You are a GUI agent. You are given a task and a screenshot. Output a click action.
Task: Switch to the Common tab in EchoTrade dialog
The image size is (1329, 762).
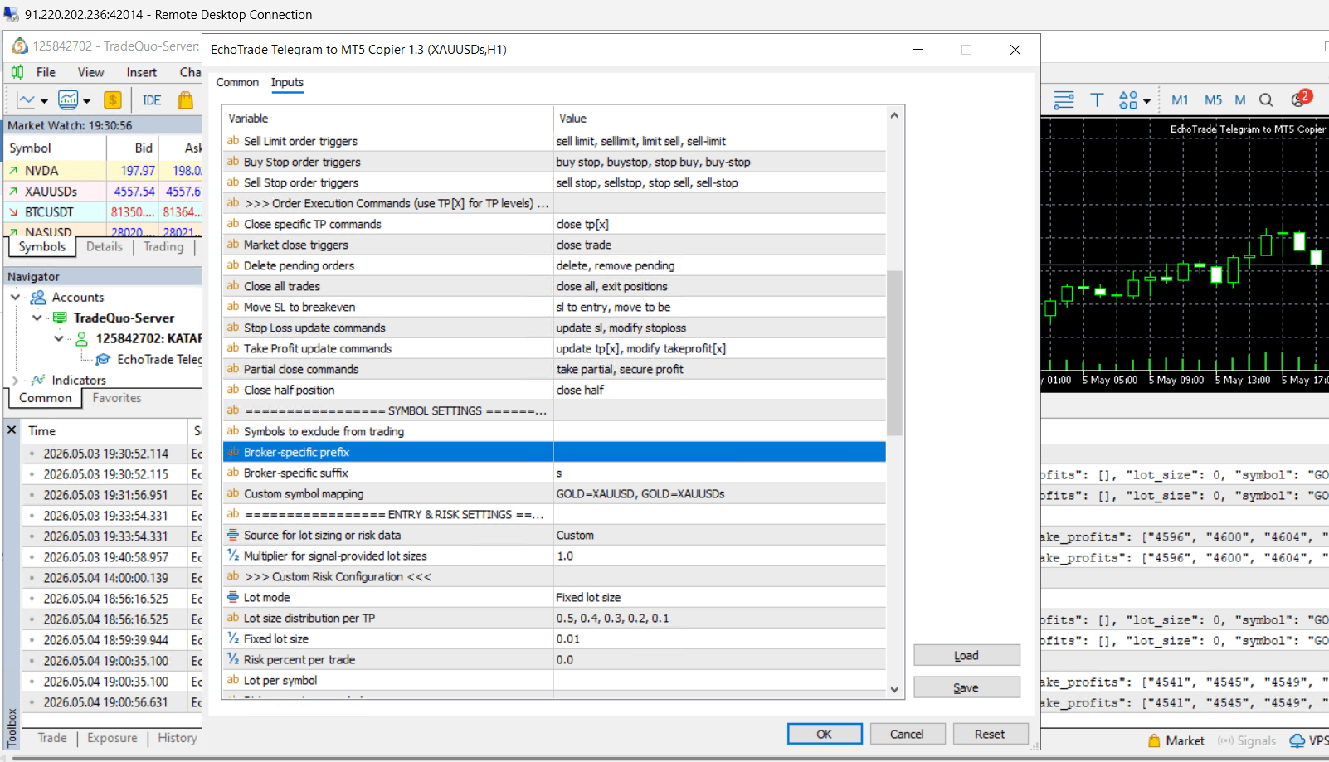tap(237, 82)
